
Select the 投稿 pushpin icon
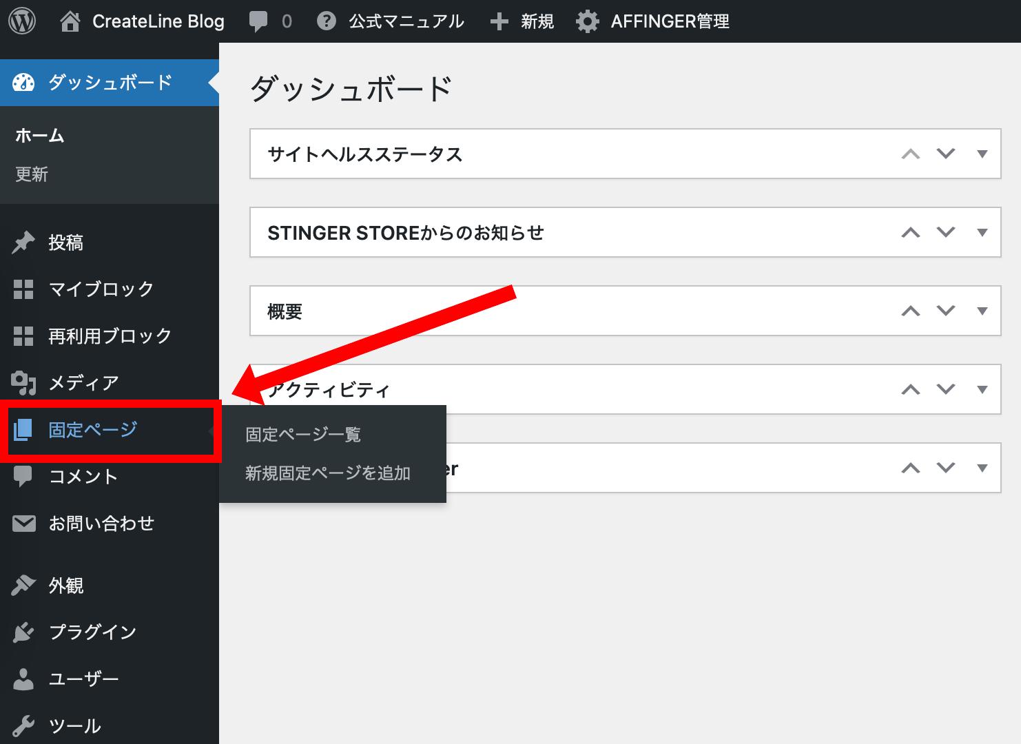point(23,242)
